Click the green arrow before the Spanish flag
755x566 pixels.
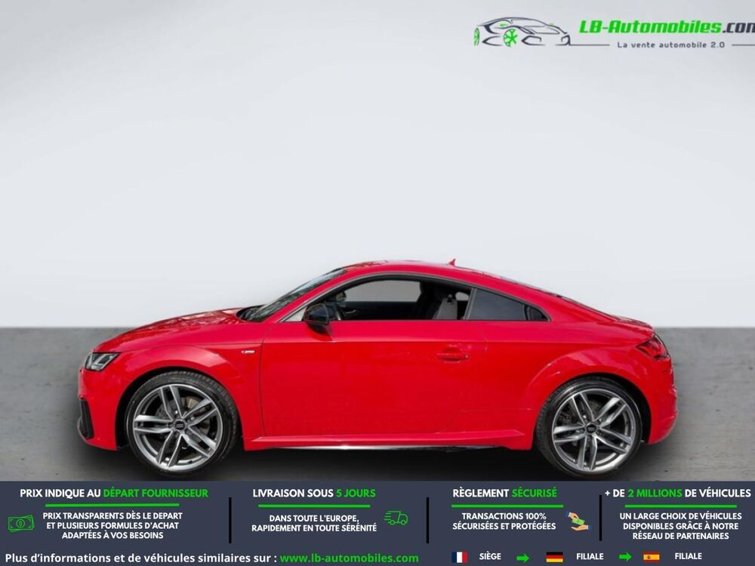click(625, 558)
